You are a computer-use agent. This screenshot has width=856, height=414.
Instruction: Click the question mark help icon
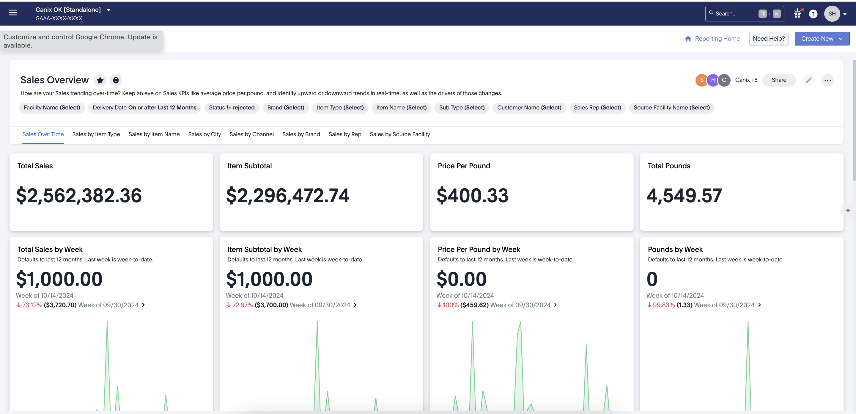coord(813,14)
